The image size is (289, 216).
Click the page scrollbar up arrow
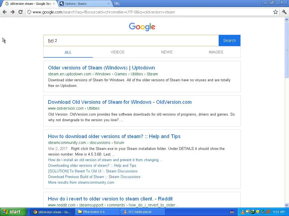click(287, 19)
